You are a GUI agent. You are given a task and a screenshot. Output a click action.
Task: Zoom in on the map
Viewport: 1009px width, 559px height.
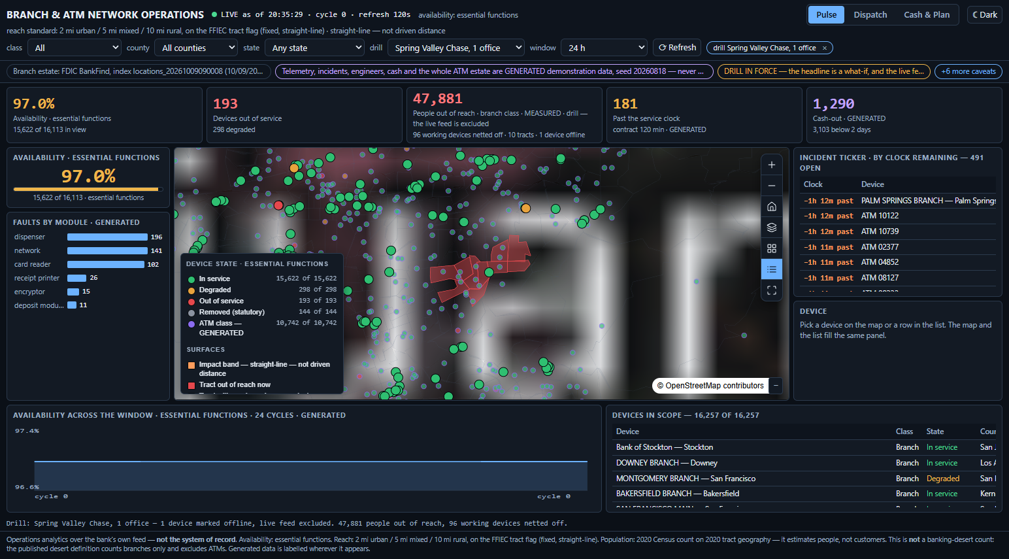[x=772, y=165]
